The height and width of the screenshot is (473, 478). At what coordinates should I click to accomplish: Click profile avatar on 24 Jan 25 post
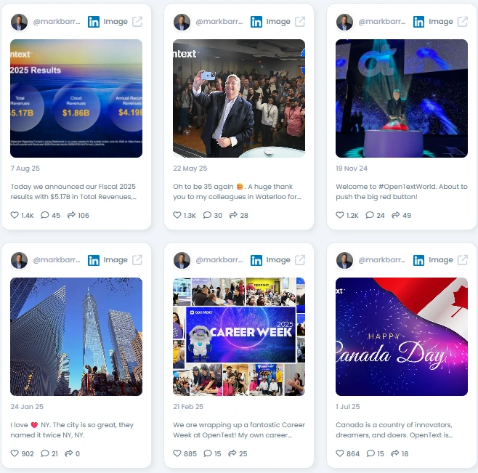[19, 260]
